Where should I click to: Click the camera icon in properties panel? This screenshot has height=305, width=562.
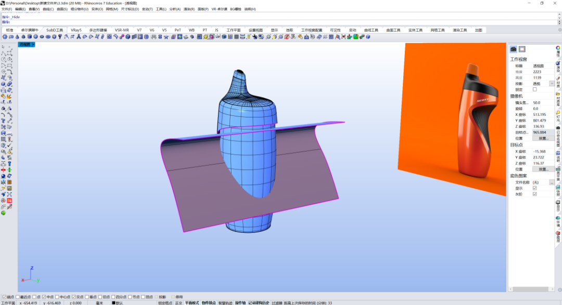tap(514, 49)
